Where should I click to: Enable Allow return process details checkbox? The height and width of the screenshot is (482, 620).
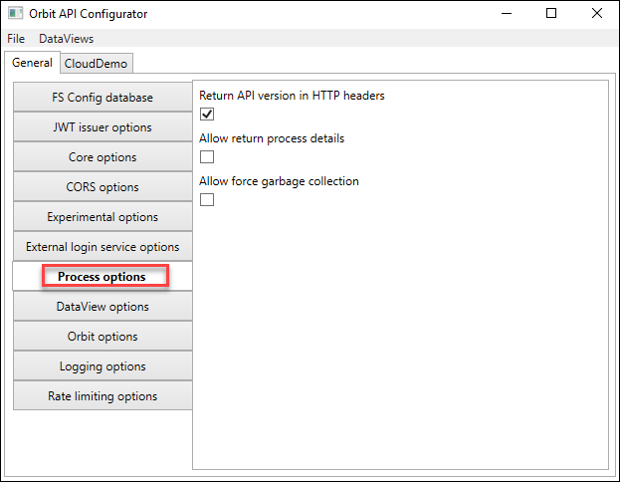point(207,156)
